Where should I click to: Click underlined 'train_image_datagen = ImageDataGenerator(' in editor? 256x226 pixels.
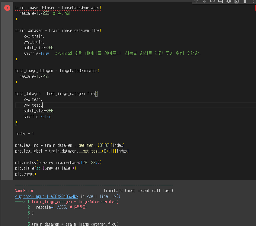click(x=58, y=8)
